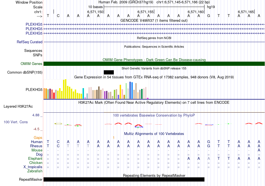
Task: Click the orange gap count 1
Action: 114,138
